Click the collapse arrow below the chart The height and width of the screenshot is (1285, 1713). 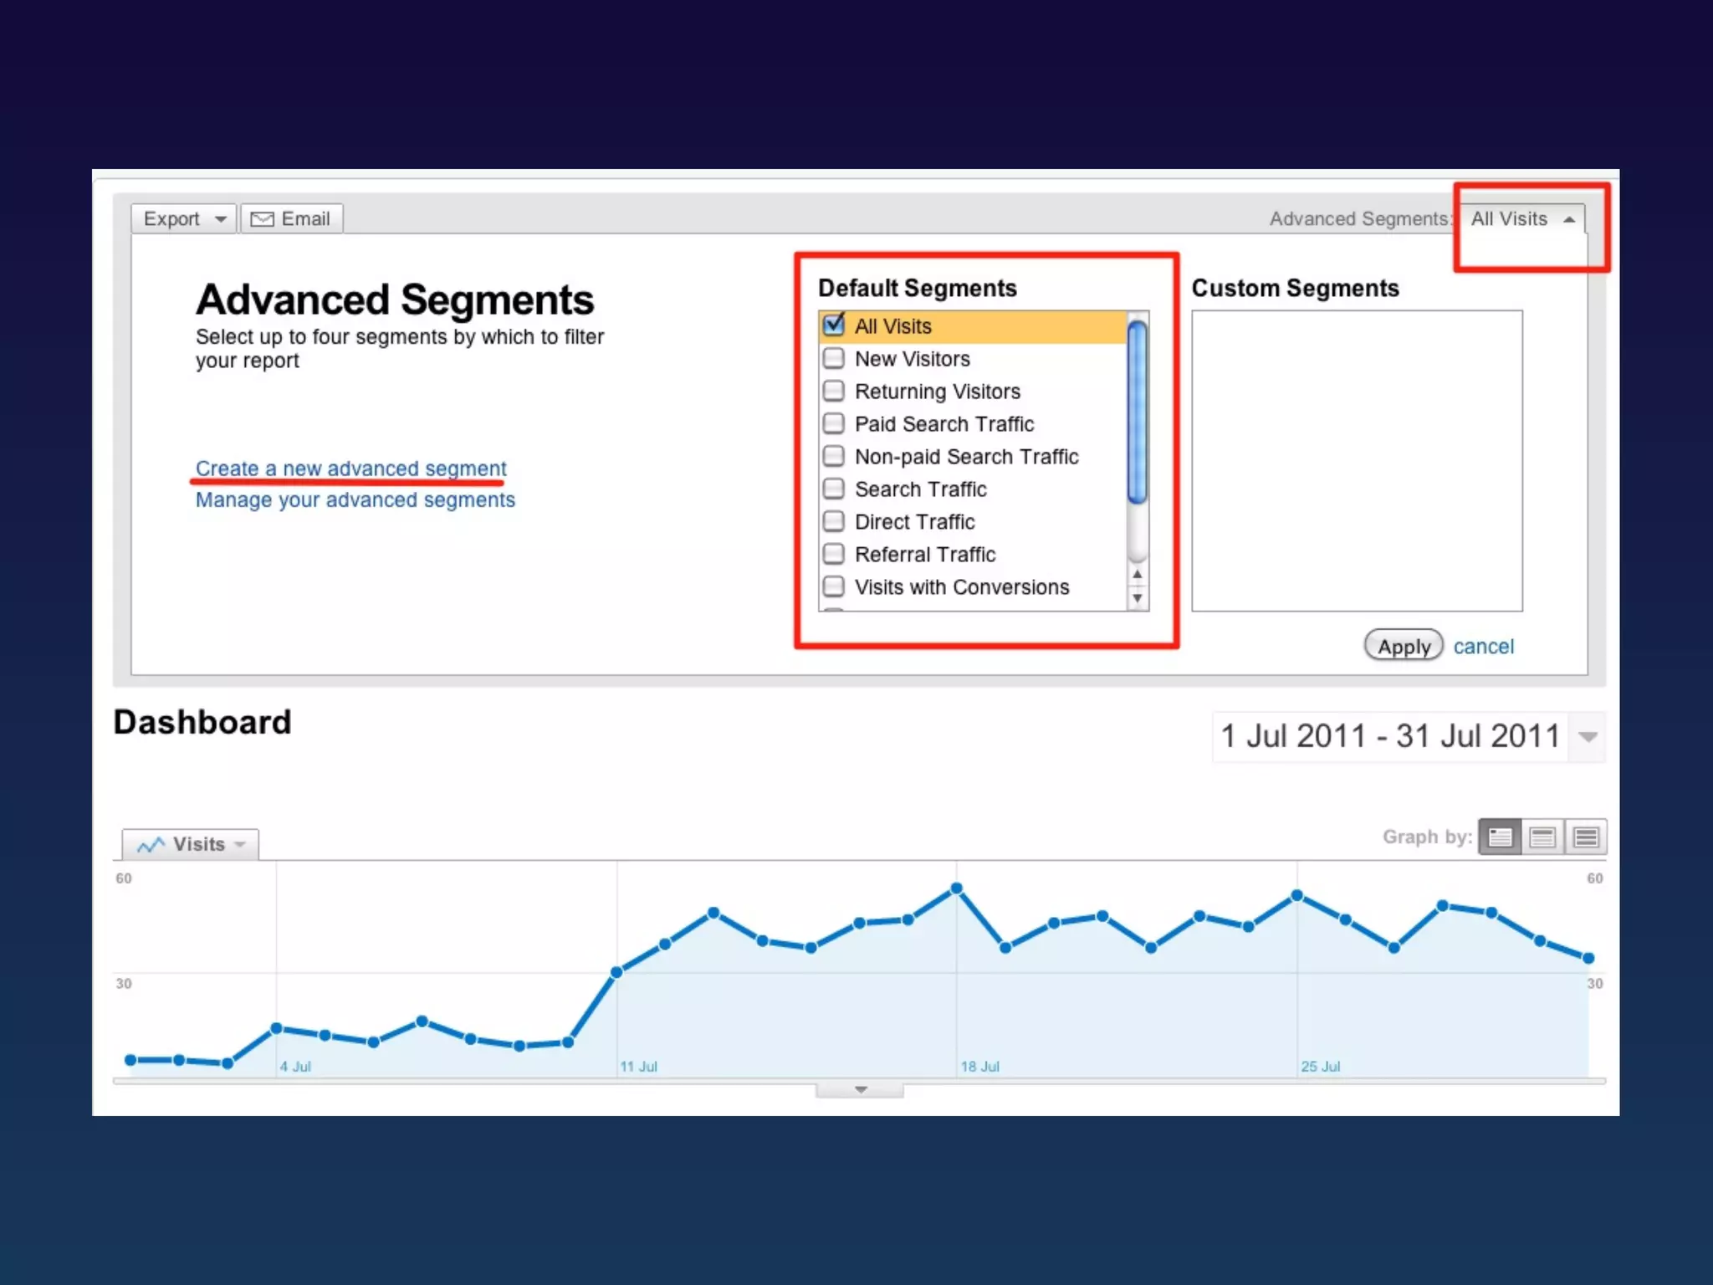coord(861,1089)
